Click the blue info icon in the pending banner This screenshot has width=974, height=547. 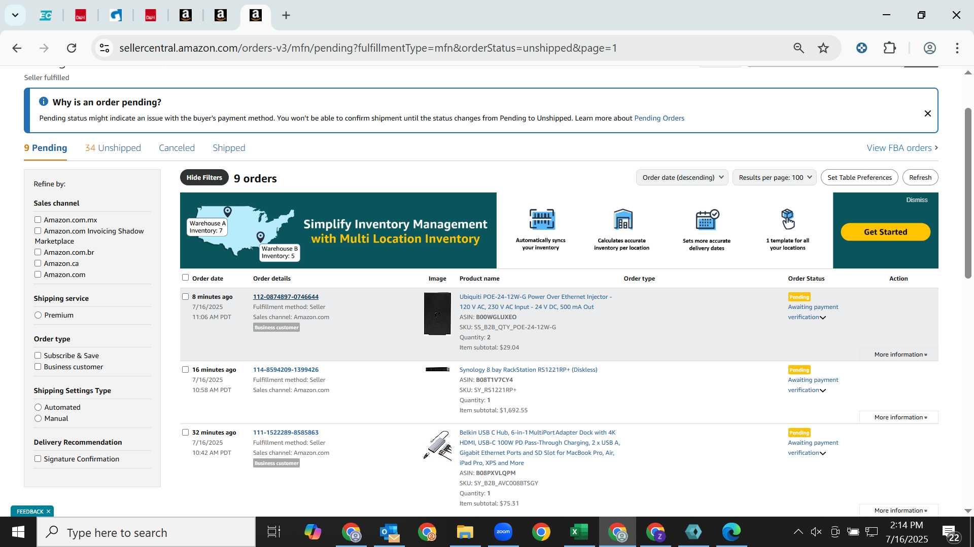click(x=44, y=102)
